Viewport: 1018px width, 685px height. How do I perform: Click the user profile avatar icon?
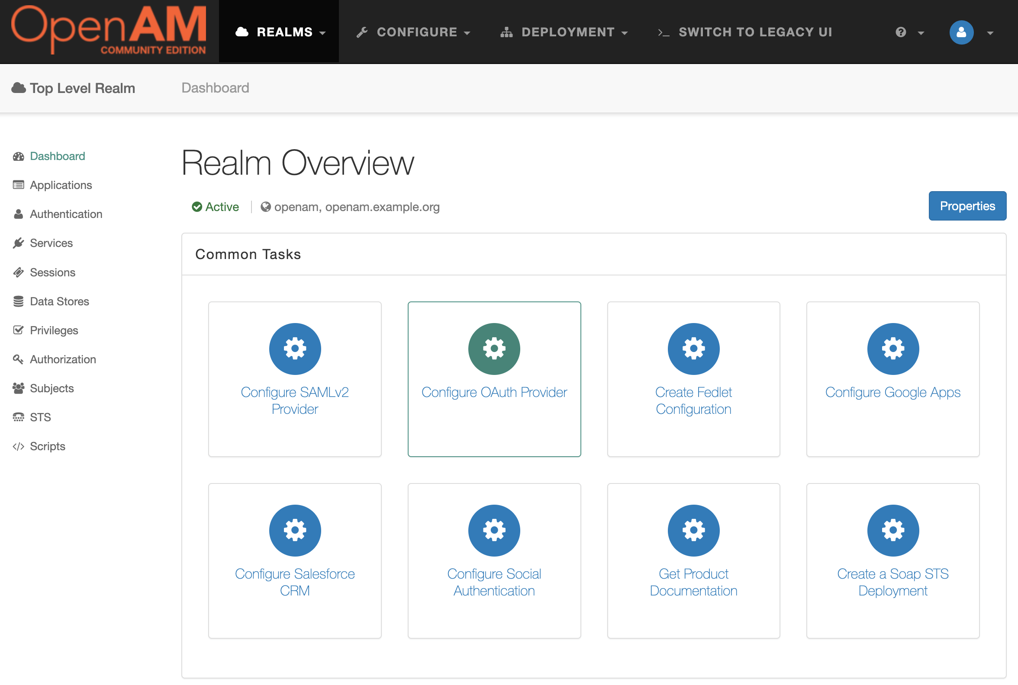[x=961, y=32]
